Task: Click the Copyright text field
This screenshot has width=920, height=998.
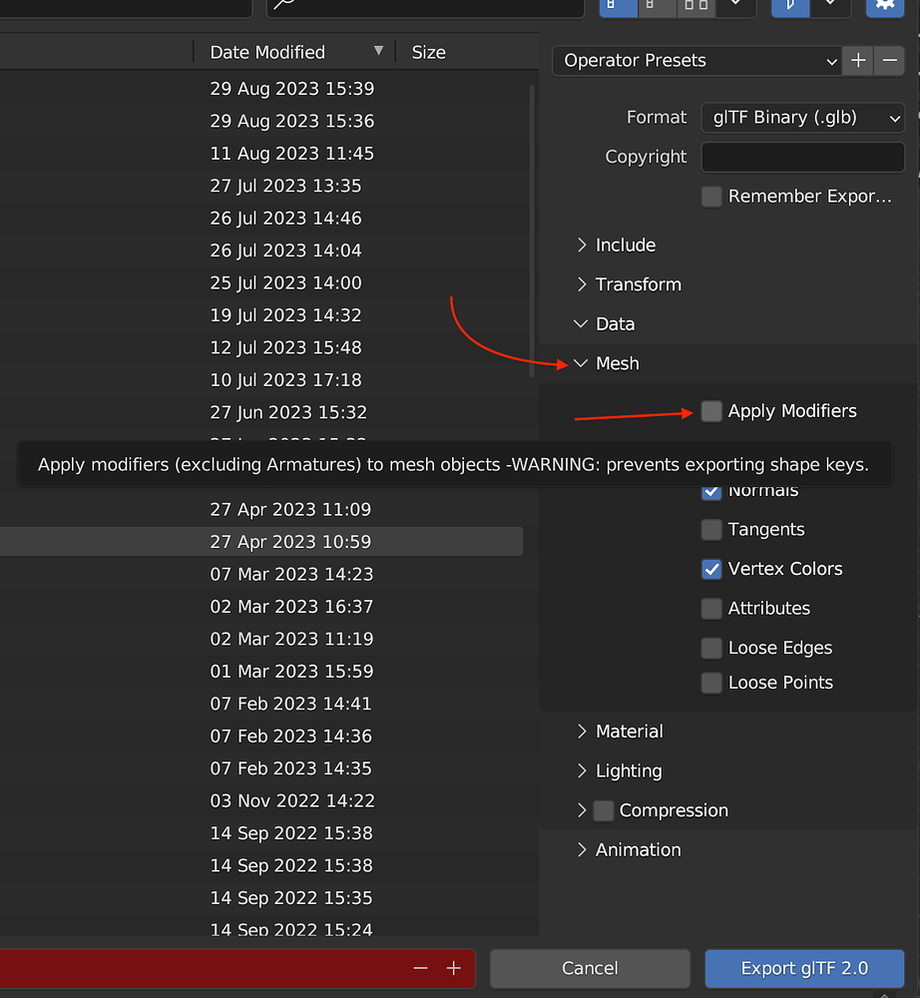Action: point(803,158)
